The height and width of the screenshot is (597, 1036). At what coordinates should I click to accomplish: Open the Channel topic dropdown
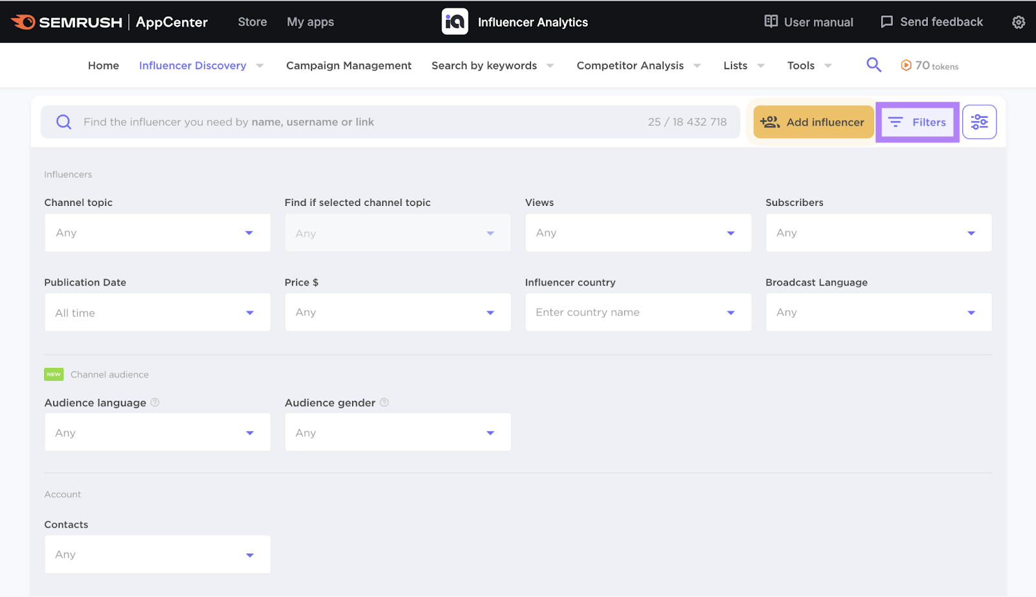click(x=157, y=232)
